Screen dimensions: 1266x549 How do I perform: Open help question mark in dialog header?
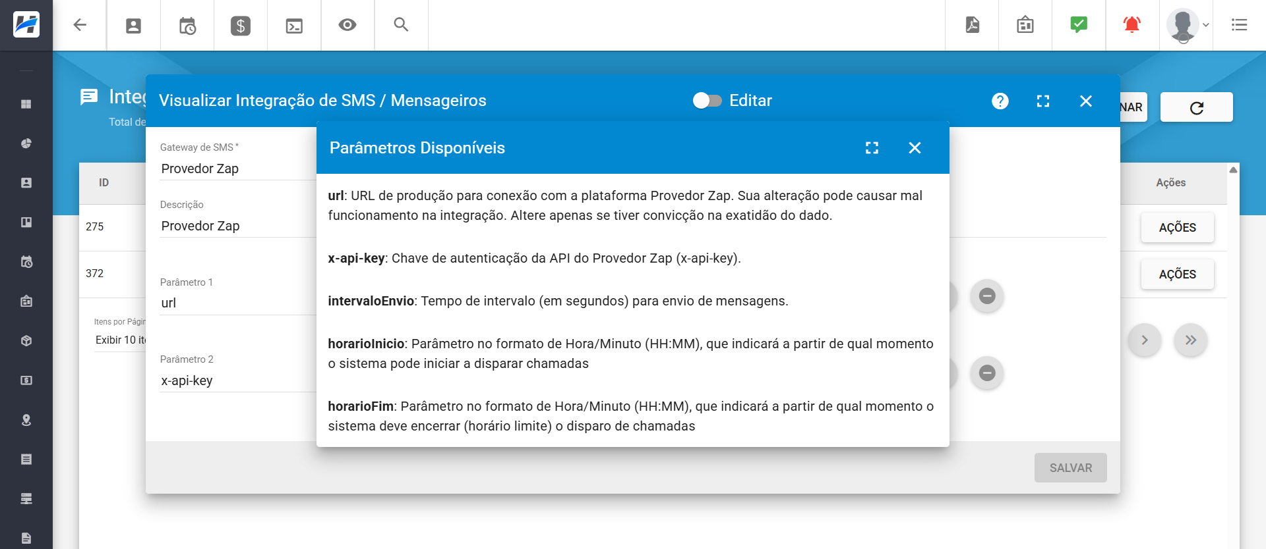click(x=1000, y=101)
